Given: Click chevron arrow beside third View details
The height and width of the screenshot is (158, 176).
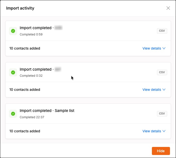Looking at the screenshot, I should tap(164, 131).
